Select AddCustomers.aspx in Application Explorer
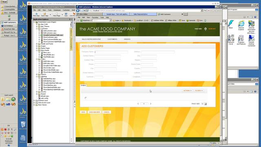This screenshot has width=261, height=147. (x=50, y=31)
